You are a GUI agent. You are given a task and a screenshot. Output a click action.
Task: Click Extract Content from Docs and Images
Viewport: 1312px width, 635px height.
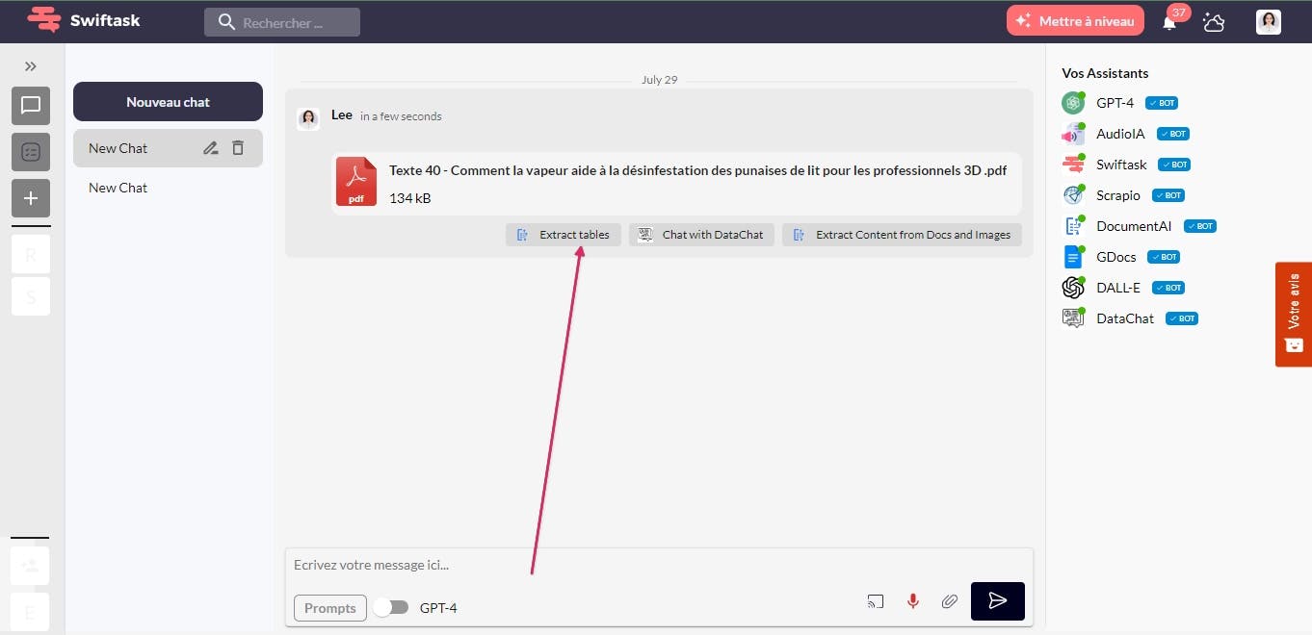902,235
